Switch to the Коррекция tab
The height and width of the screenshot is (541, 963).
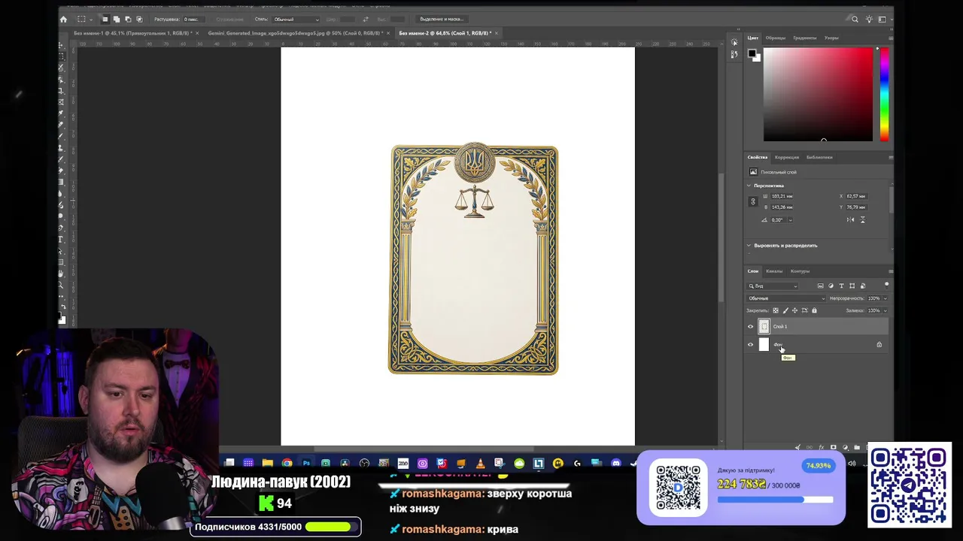(x=787, y=157)
